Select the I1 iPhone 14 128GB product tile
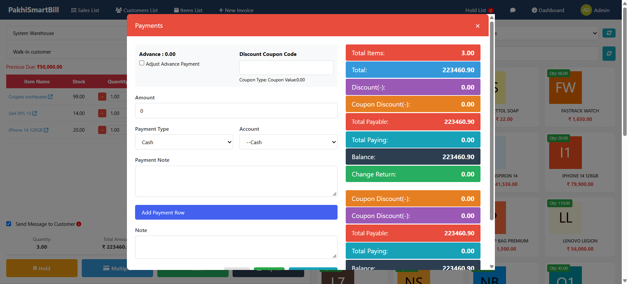Image resolution: width=628 pixels, height=284 pixels. click(580, 162)
